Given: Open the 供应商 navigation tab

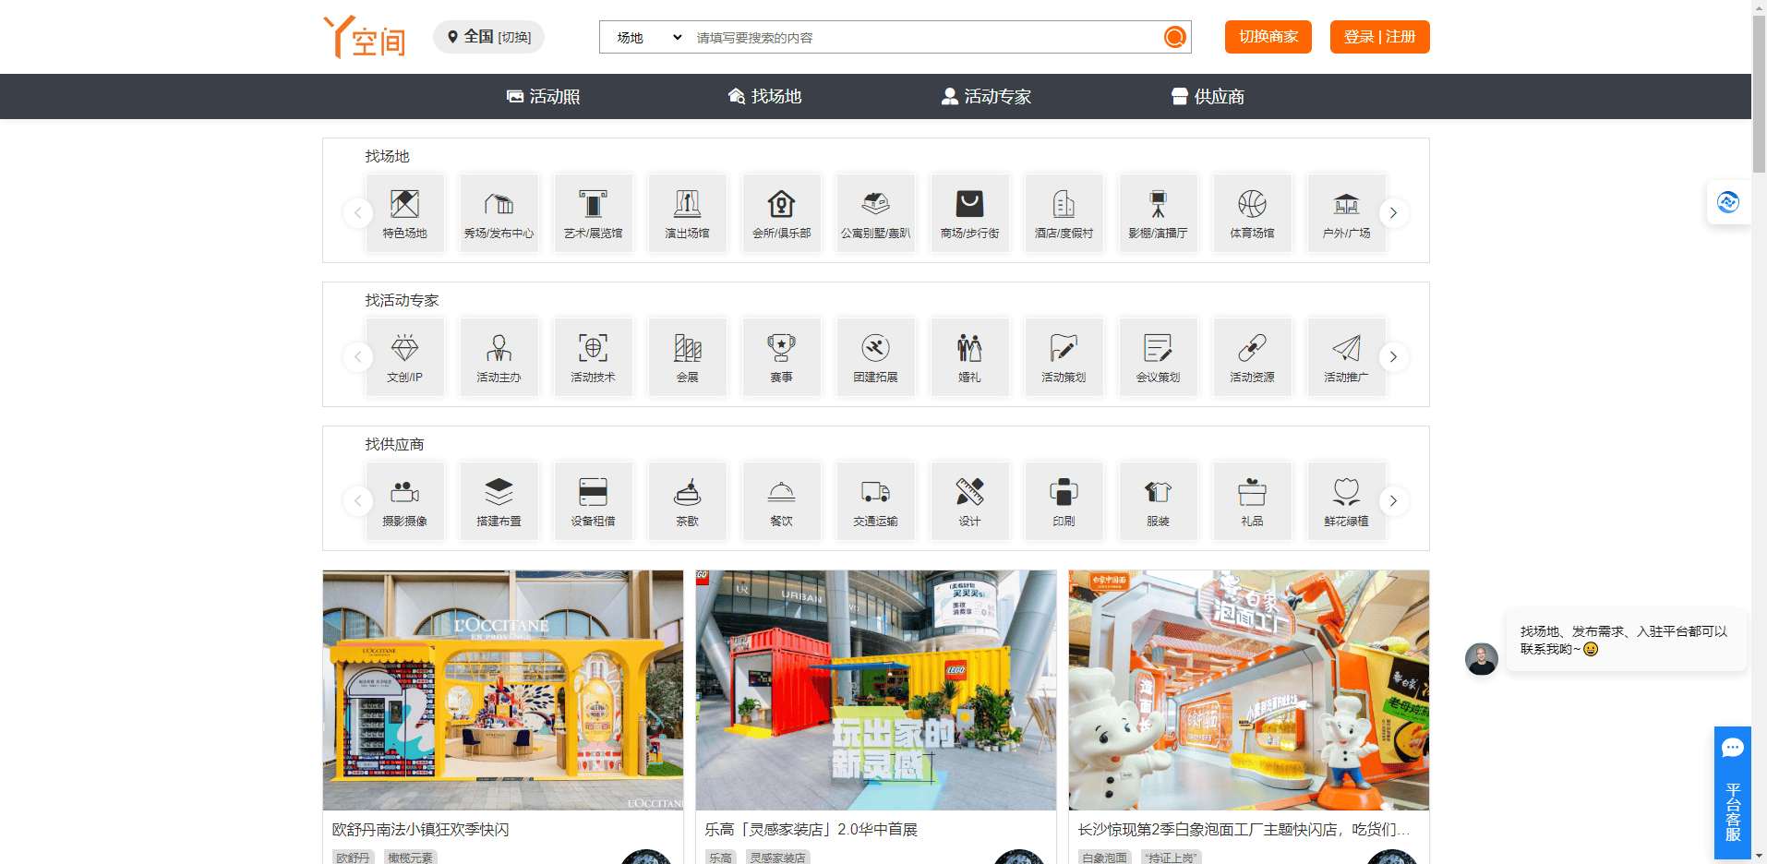Looking at the screenshot, I should coord(1208,96).
